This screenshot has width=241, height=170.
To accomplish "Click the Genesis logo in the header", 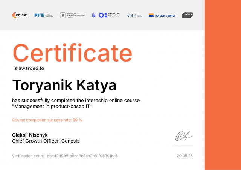I will (x=20, y=15).
